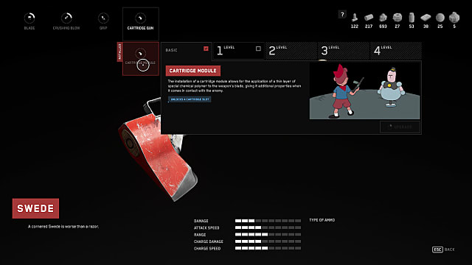The image size is (472, 265).
Task: Open the Level 2 tab
Action: tap(291, 51)
